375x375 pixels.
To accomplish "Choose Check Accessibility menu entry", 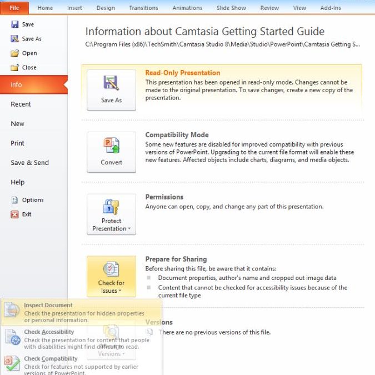I will tap(49, 332).
